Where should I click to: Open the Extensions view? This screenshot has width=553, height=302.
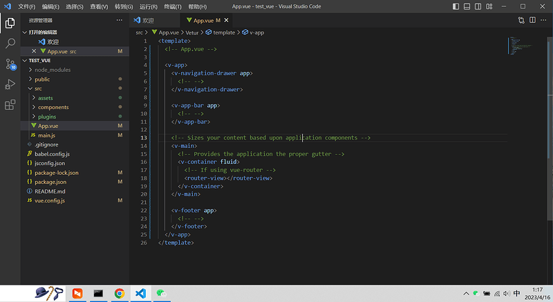(10, 104)
